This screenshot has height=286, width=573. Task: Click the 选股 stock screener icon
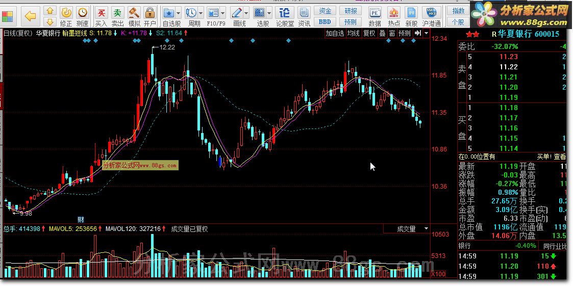[260, 14]
